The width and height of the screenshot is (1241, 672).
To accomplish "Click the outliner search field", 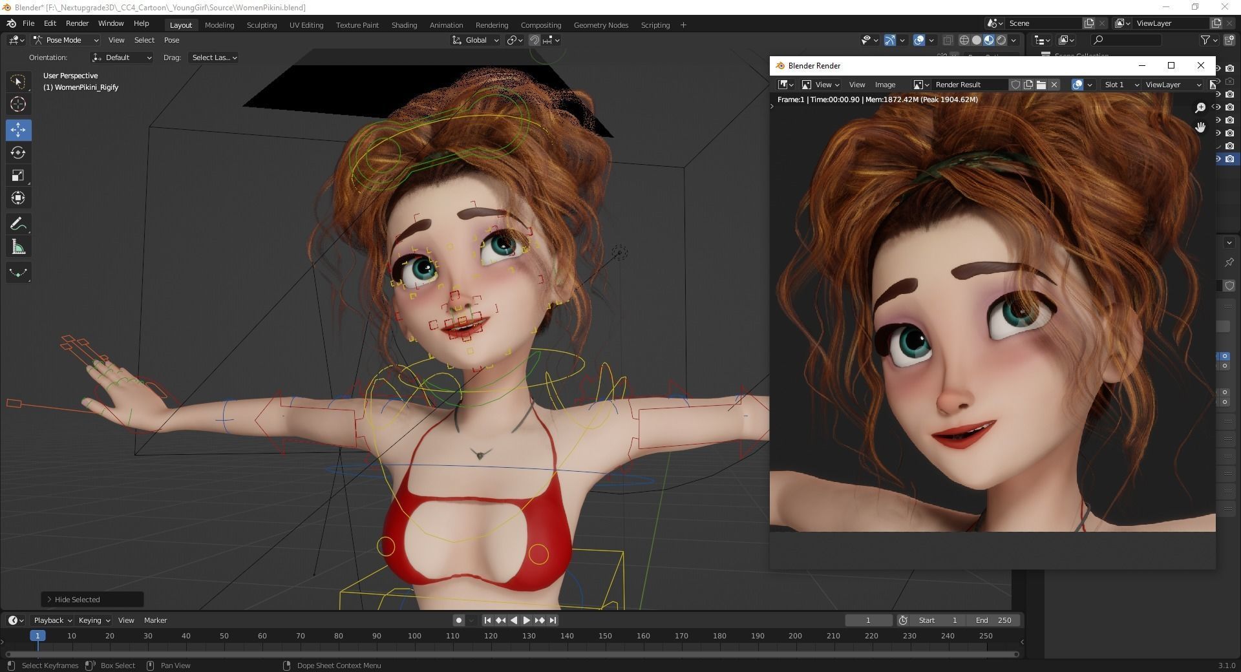I will [x=1125, y=40].
